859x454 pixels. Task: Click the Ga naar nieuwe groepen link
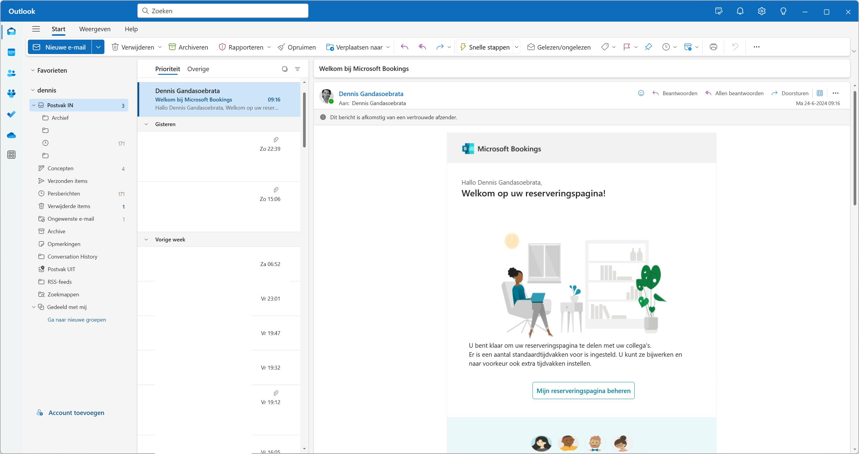(x=77, y=319)
